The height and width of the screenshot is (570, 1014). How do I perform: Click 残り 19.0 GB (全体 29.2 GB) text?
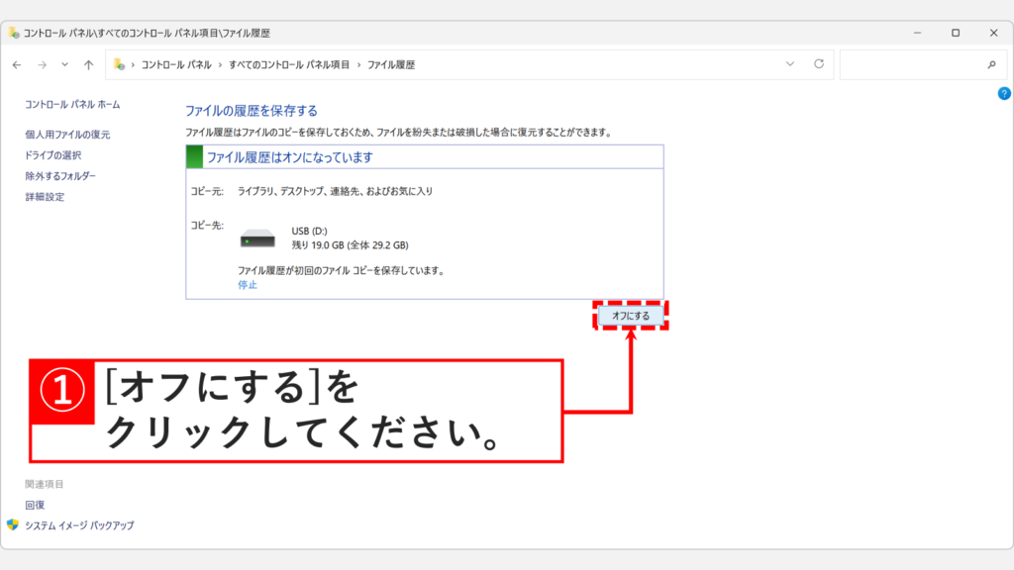[x=350, y=245]
